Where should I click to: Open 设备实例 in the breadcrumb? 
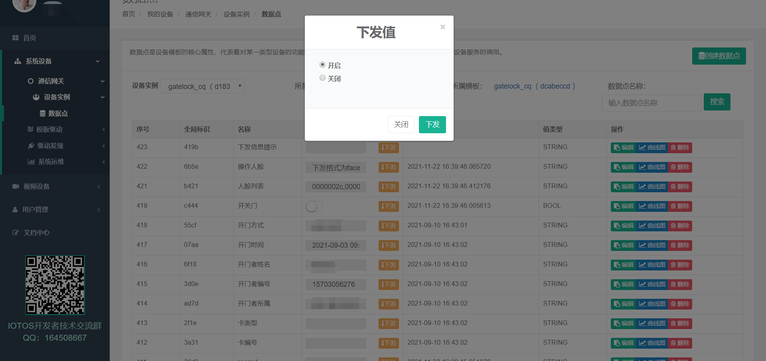236,14
